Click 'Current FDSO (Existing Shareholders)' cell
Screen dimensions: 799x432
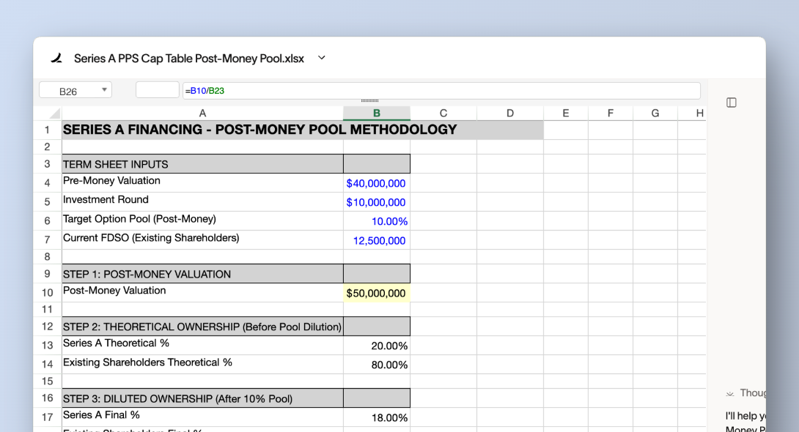202,239
